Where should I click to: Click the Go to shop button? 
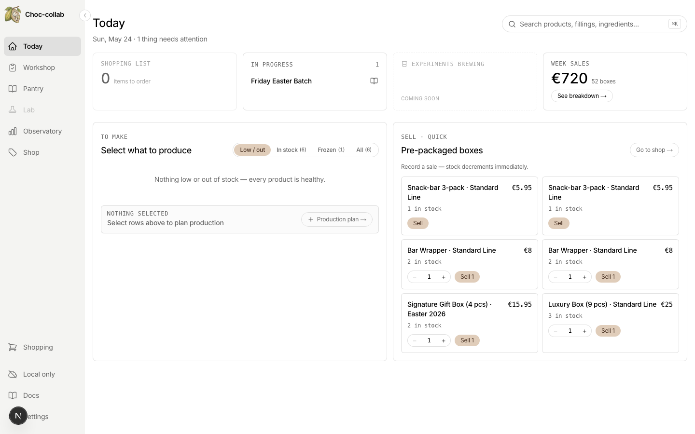tap(654, 150)
